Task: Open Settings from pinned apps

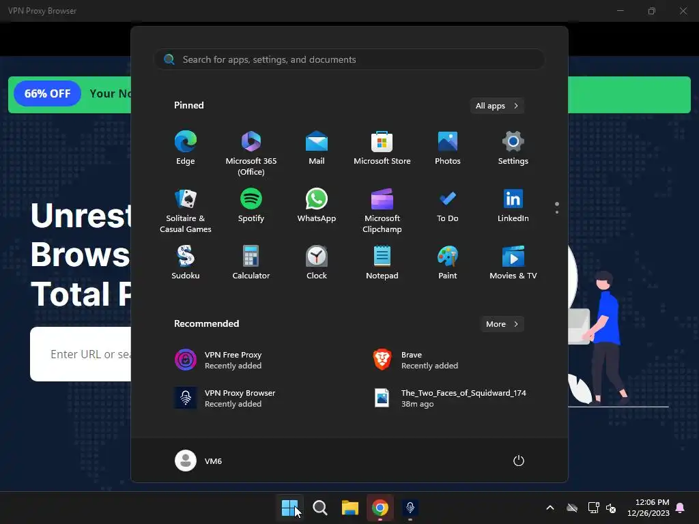Action: [x=513, y=149]
